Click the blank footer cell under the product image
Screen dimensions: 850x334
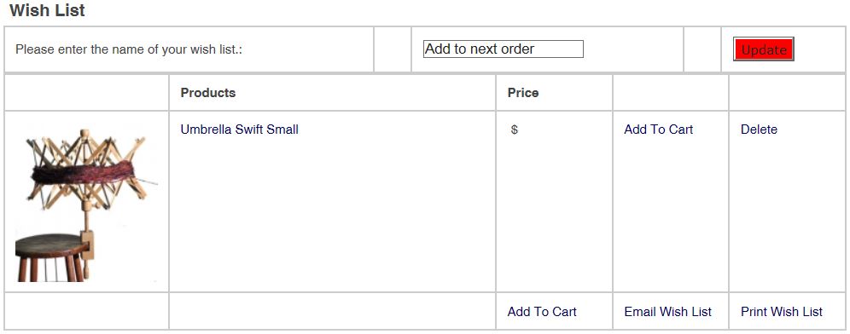click(x=87, y=311)
